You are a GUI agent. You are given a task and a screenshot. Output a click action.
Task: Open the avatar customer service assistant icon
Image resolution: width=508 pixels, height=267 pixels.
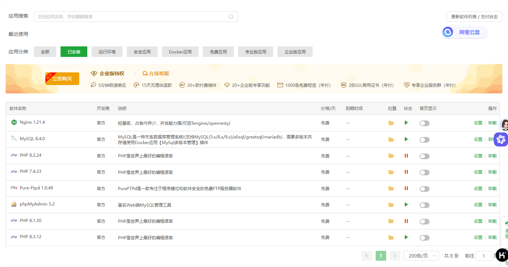pos(504,125)
